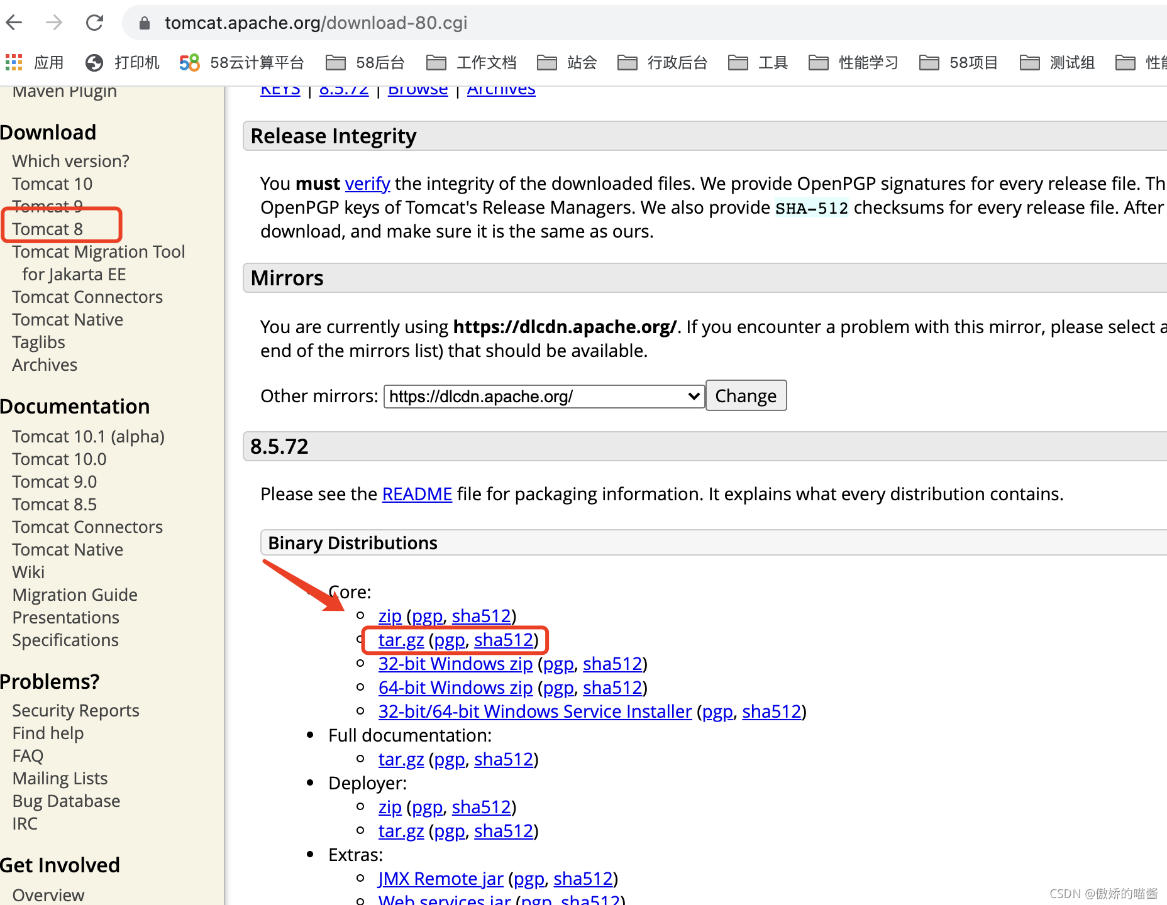The image size is (1167, 905).
Task: Open Tomcat Connectors under Download
Action: click(87, 297)
